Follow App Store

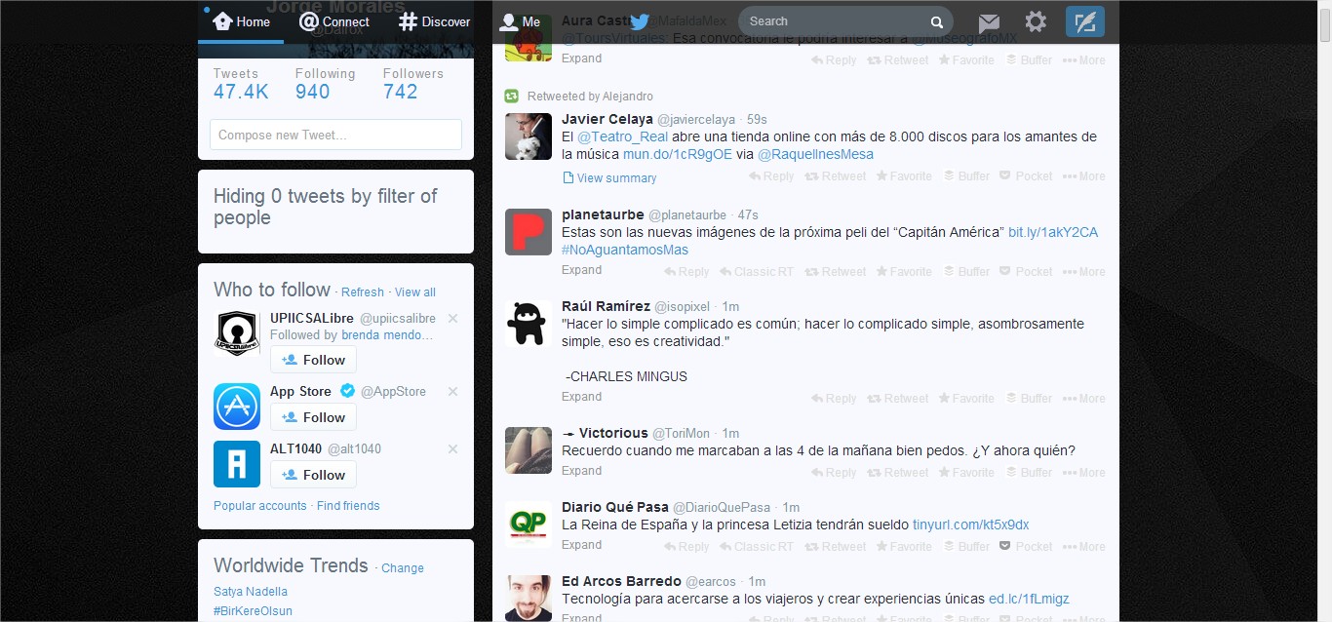(313, 417)
